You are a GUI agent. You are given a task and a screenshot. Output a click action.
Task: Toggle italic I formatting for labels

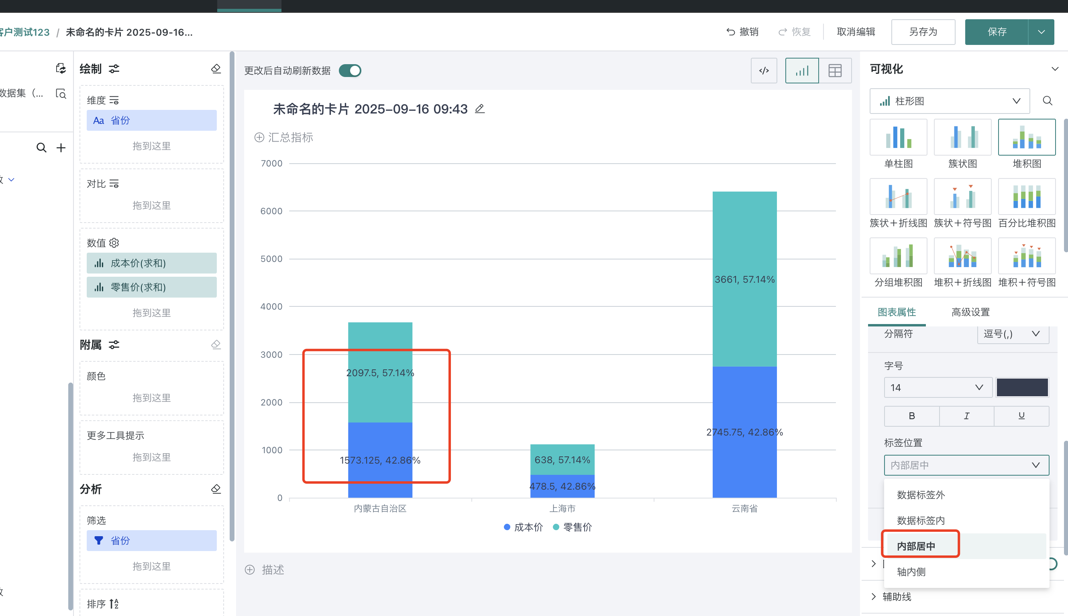[966, 416]
